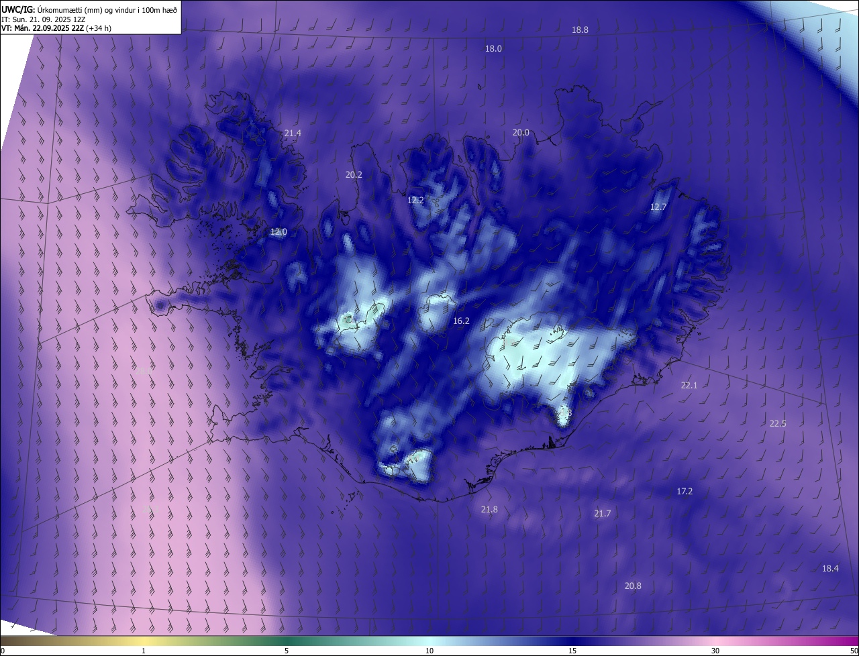Select the 18.4 value label

pos(830,569)
